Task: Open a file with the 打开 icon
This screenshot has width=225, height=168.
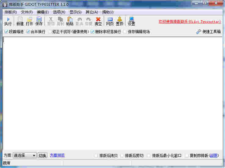Action: (x=29, y=21)
